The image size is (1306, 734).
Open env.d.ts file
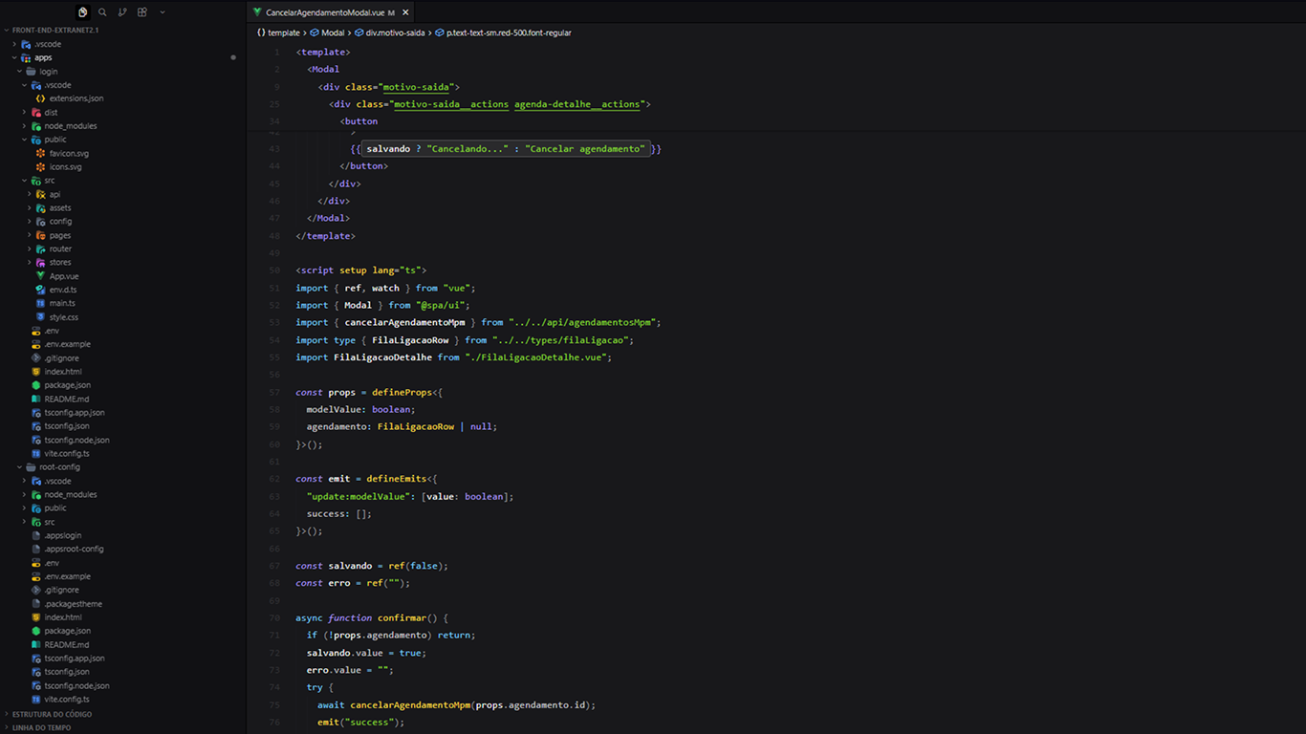point(63,290)
